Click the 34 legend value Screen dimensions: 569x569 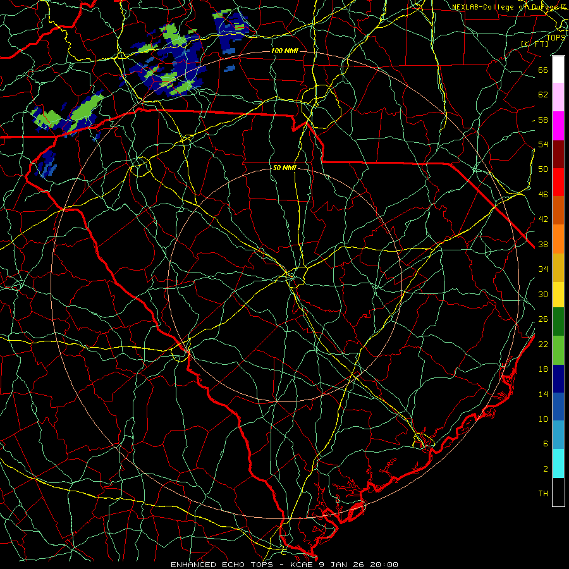point(543,269)
